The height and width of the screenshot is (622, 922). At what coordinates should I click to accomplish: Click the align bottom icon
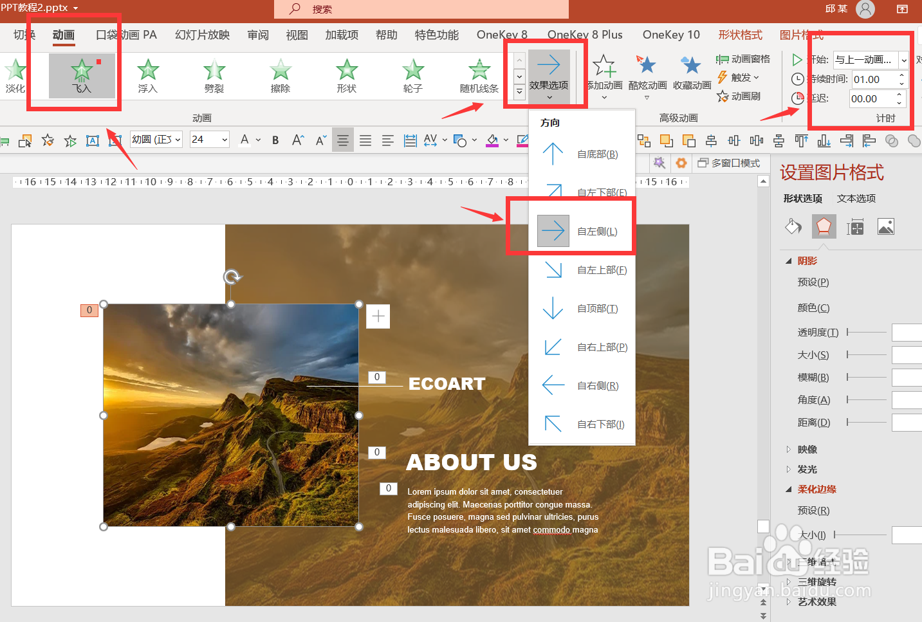(824, 140)
